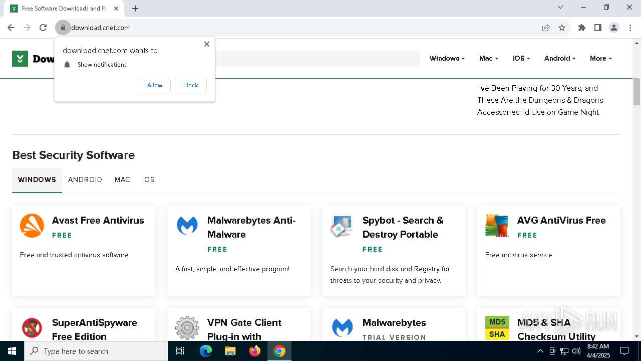
Task: Click the Malwarebytes Anti-Malware icon
Action: coord(187,226)
